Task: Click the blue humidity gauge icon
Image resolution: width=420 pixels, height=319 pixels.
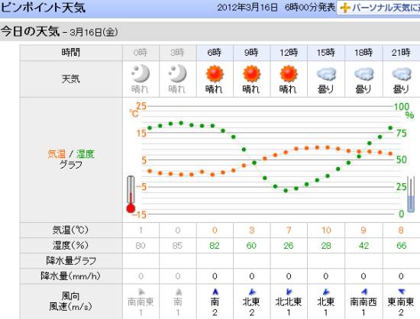Action: [411, 195]
